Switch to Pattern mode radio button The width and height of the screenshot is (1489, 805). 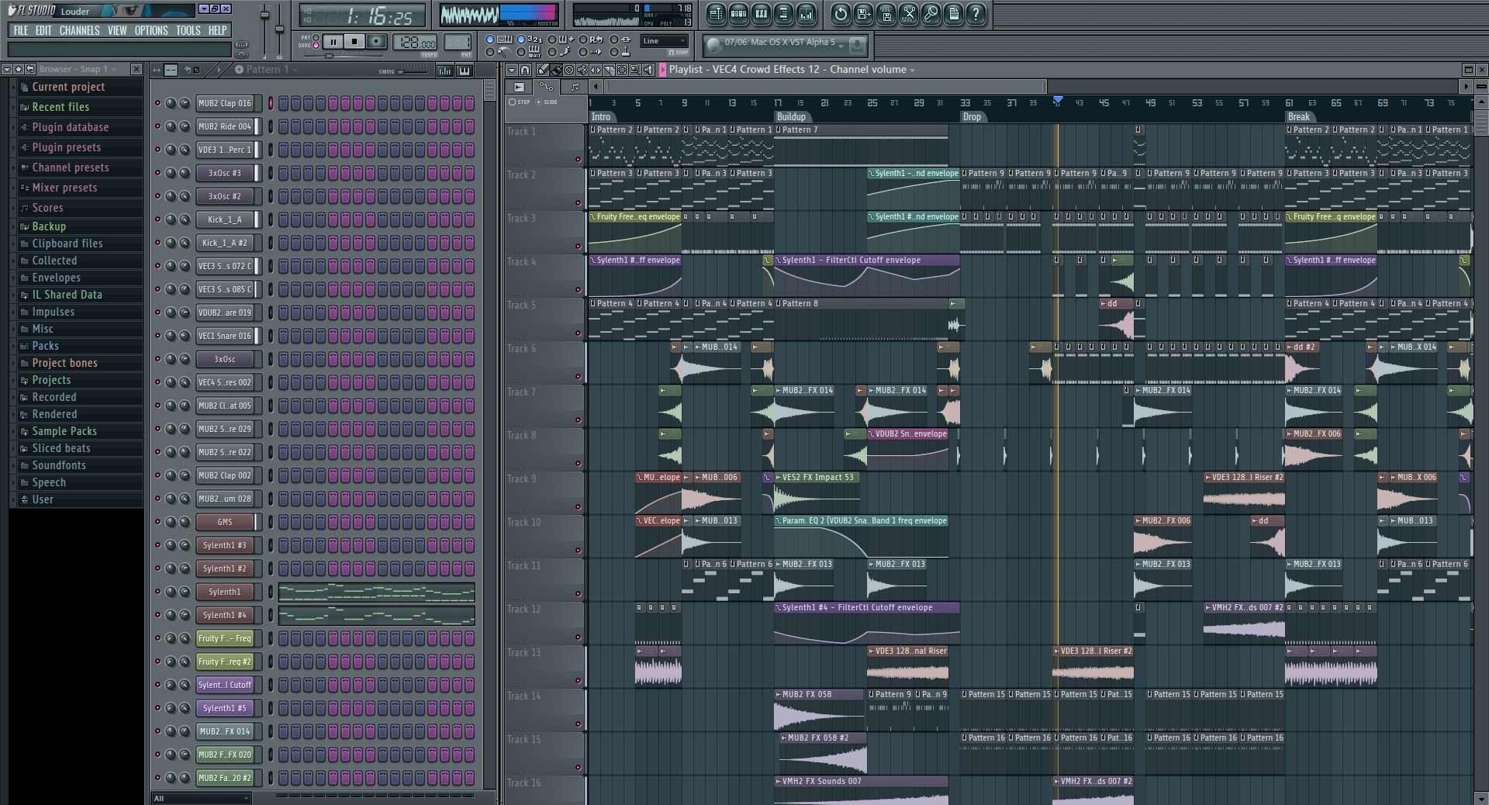tap(316, 37)
